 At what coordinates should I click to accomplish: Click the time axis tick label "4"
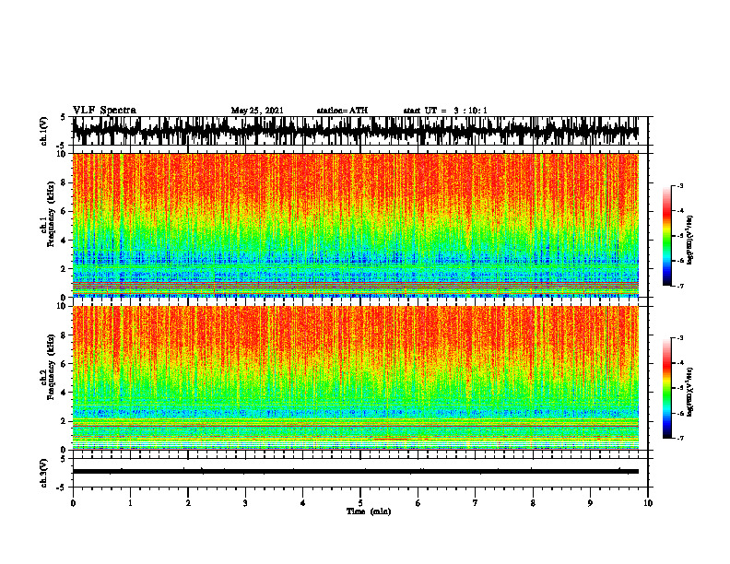[303, 503]
